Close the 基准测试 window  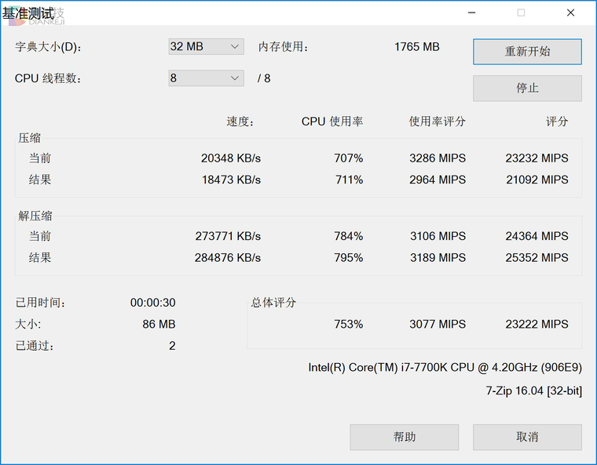pos(570,13)
